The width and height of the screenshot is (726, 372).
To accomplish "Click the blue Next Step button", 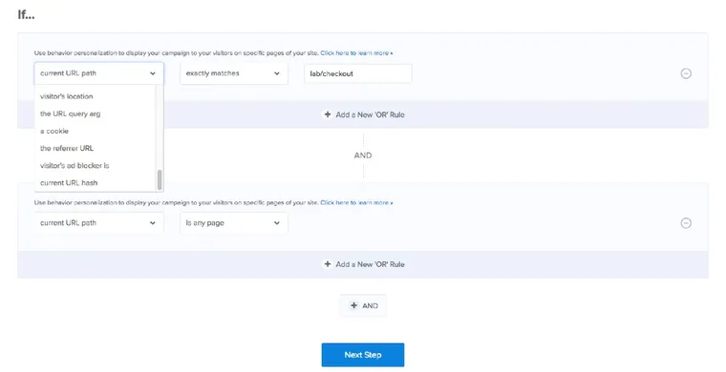I will [x=363, y=355].
